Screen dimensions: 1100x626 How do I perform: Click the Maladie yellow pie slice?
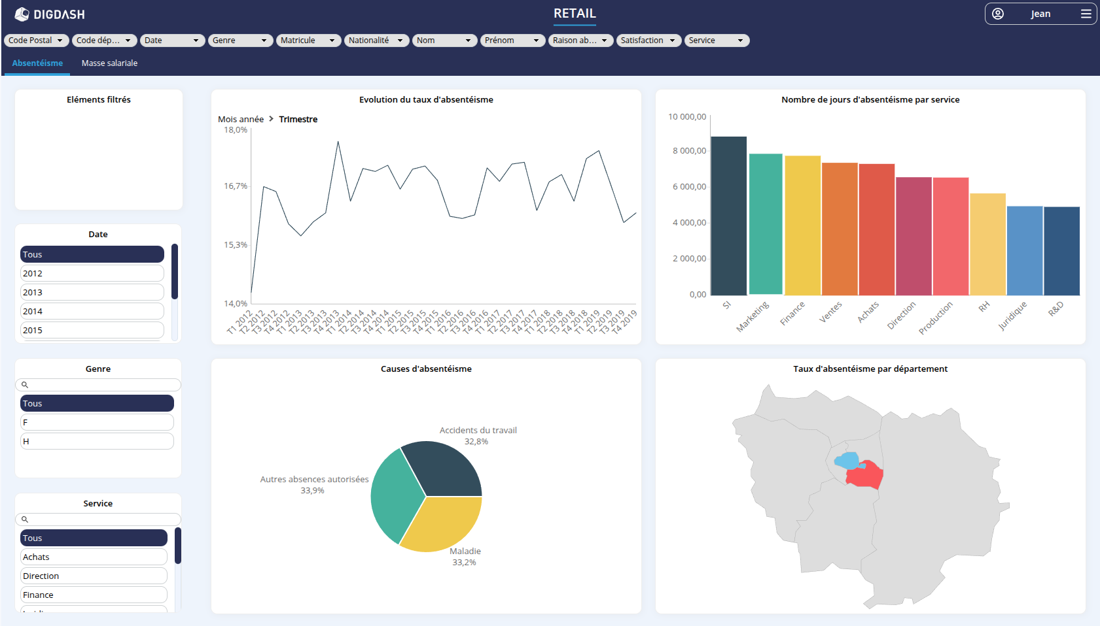click(443, 524)
